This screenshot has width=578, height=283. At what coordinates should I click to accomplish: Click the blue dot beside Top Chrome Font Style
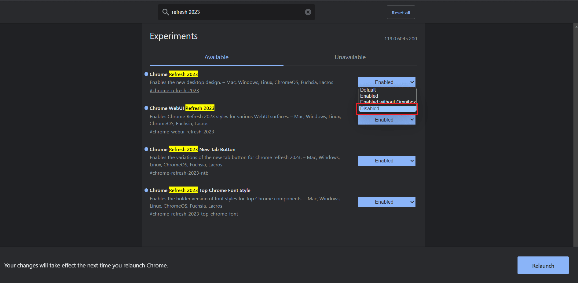146,190
